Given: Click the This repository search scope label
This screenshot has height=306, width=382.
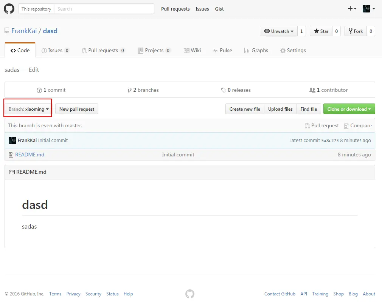Looking at the screenshot, I should (x=36, y=9).
